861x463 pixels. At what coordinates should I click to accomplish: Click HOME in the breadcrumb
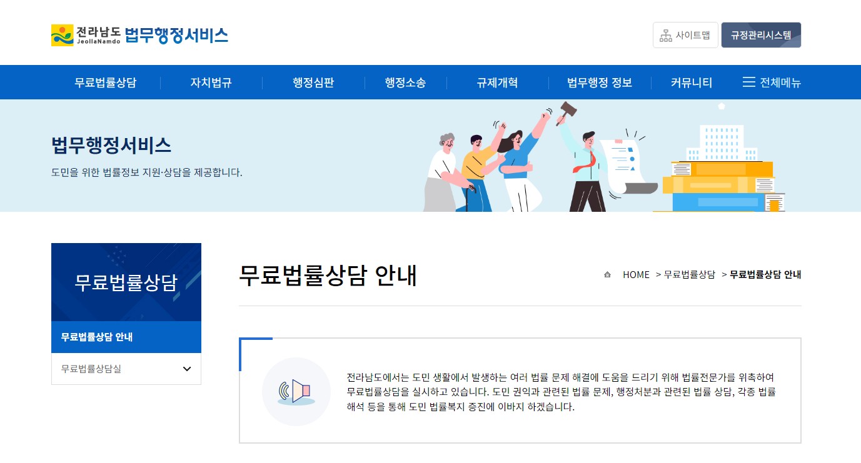coord(636,275)
